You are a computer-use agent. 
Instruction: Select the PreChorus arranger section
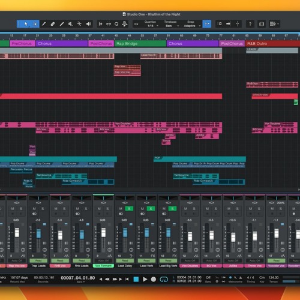(x=22, y=43)
